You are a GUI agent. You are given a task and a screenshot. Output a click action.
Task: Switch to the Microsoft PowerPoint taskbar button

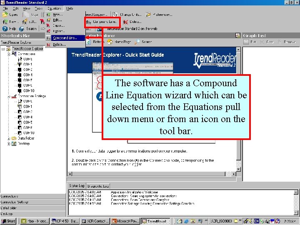tap(125, 221)
